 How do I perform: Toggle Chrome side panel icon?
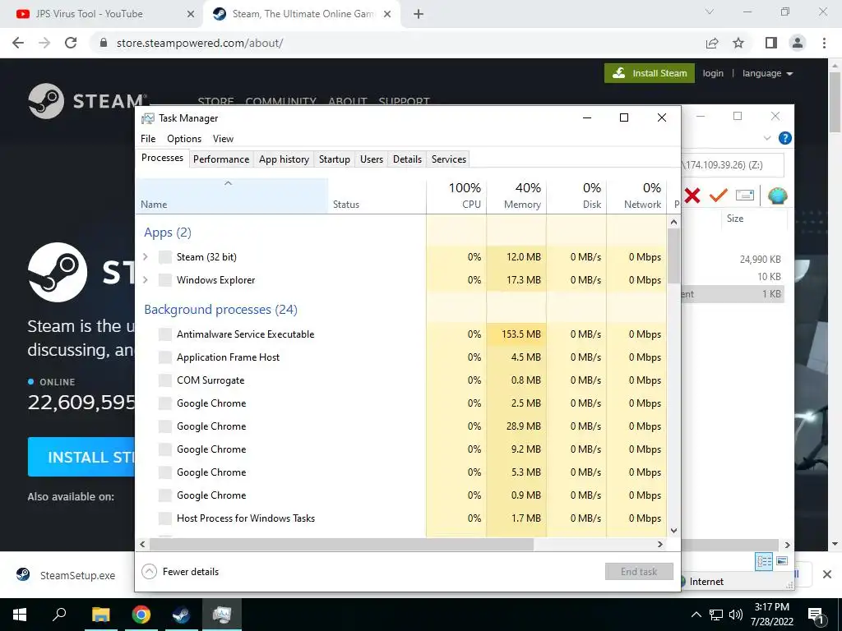click(x=771, y=43)
